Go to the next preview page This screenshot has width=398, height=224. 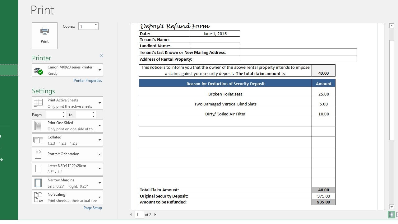pyautogui.click(x=155, y=214)
